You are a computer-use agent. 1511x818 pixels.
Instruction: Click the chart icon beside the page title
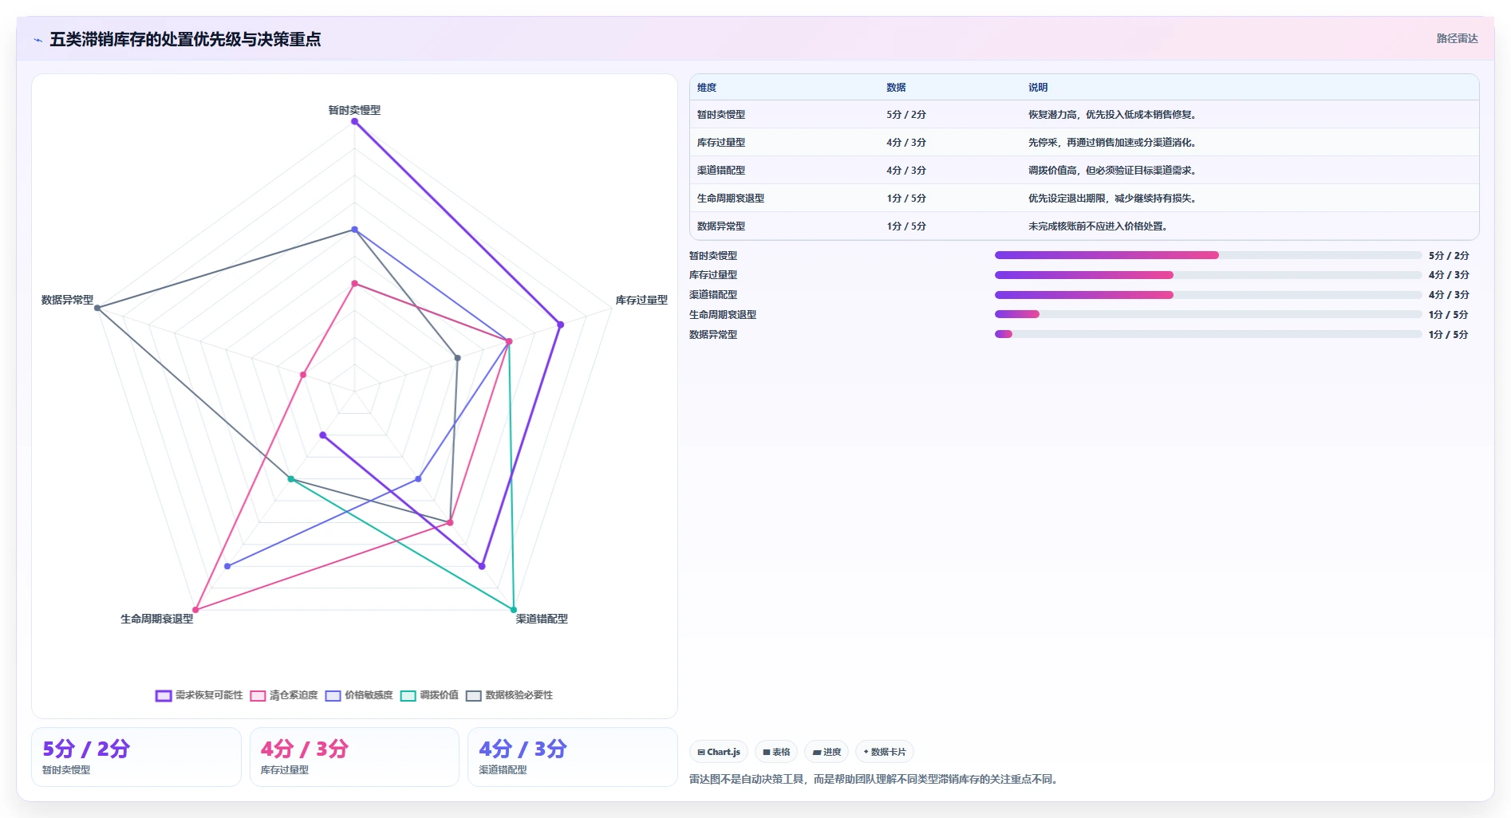click(37, 40)
